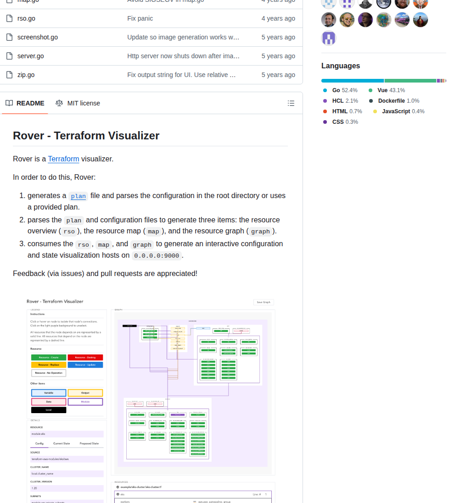Open the server.go file
This screenshot has width=449, height=503.
[30, 56]
